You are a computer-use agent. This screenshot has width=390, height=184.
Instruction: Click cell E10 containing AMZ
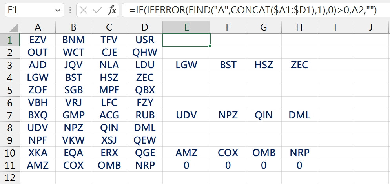pyautogui.click(x=186, y=153)
